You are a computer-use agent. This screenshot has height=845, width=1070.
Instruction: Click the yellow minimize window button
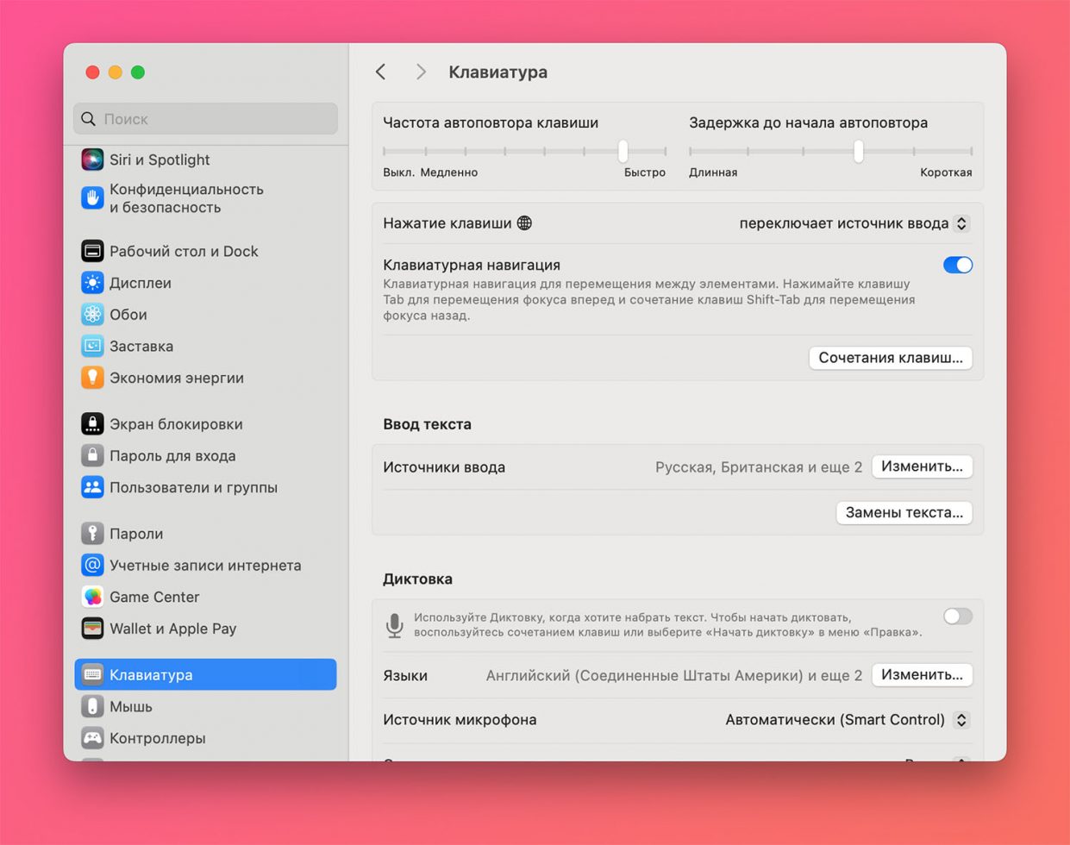tap(116, 72)
